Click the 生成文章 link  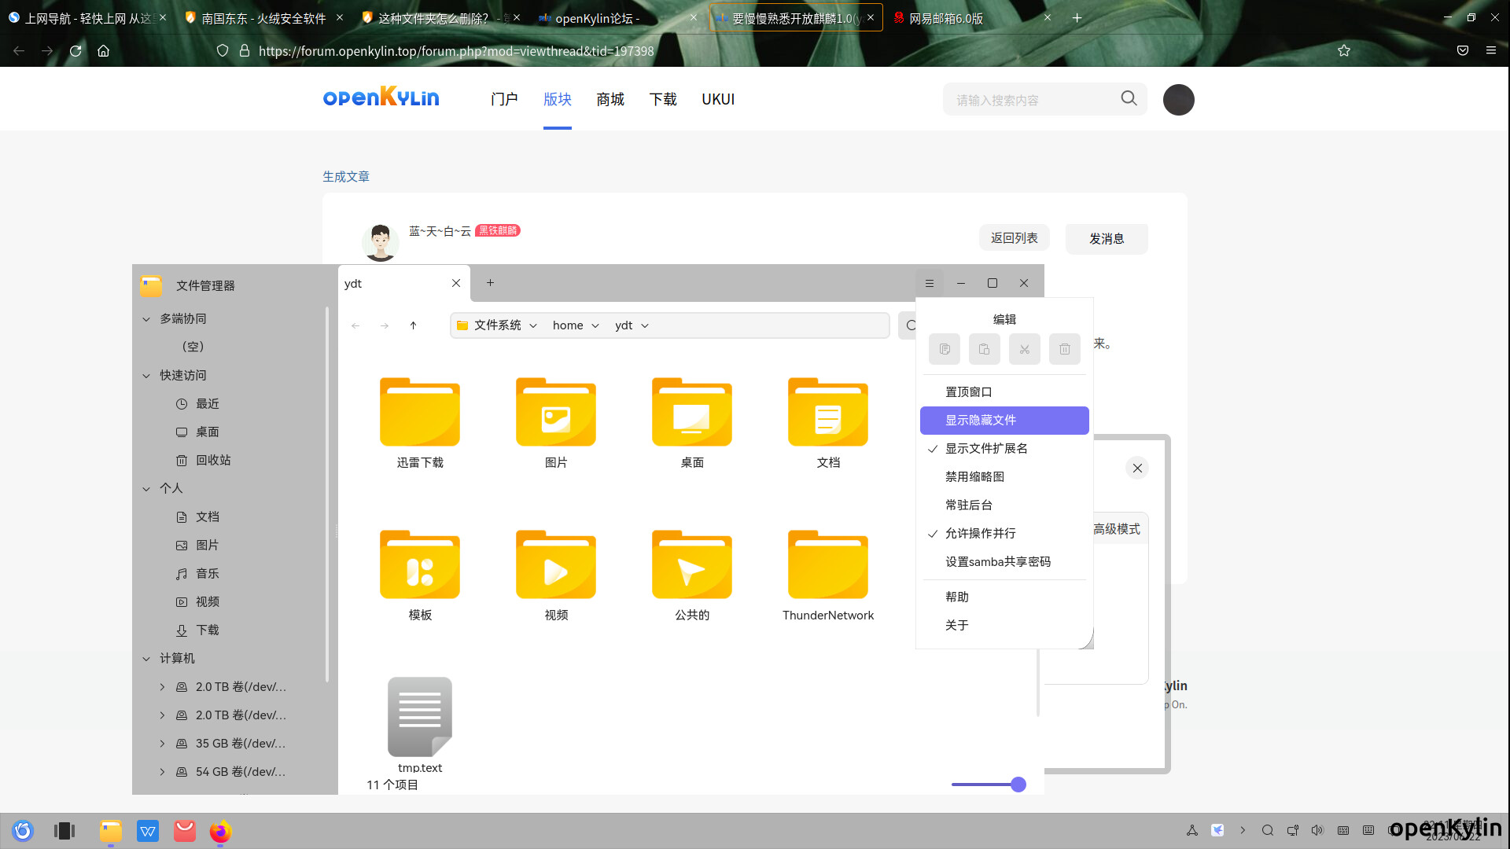(x=345, y=176)
